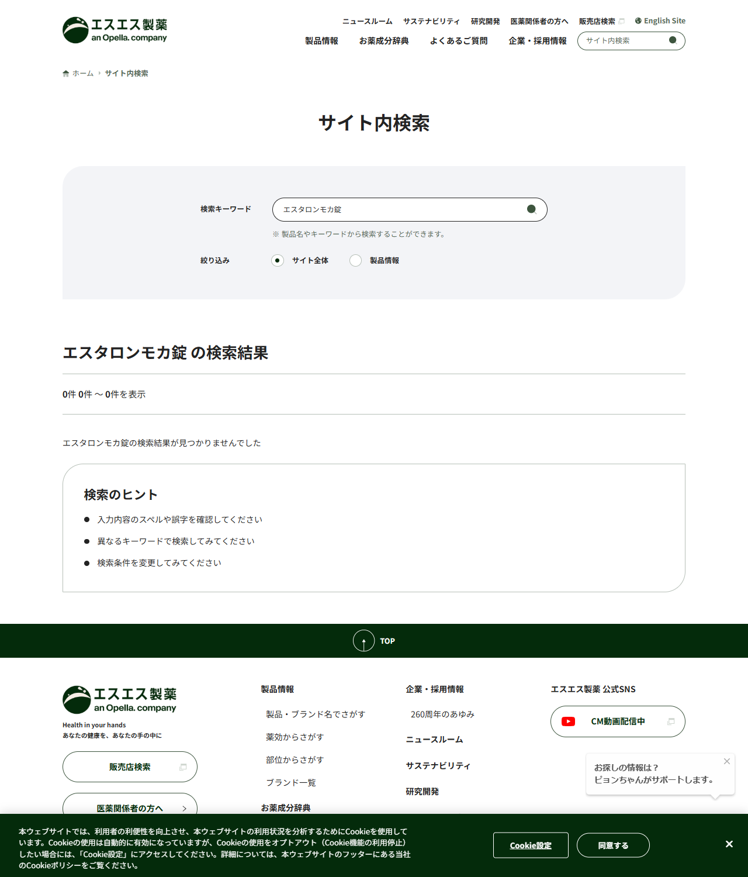Image resolution: width=748 pixels, height=877 pixels.
Task: Click the footer 販売店検索 button
Action: tap(130, 766)
